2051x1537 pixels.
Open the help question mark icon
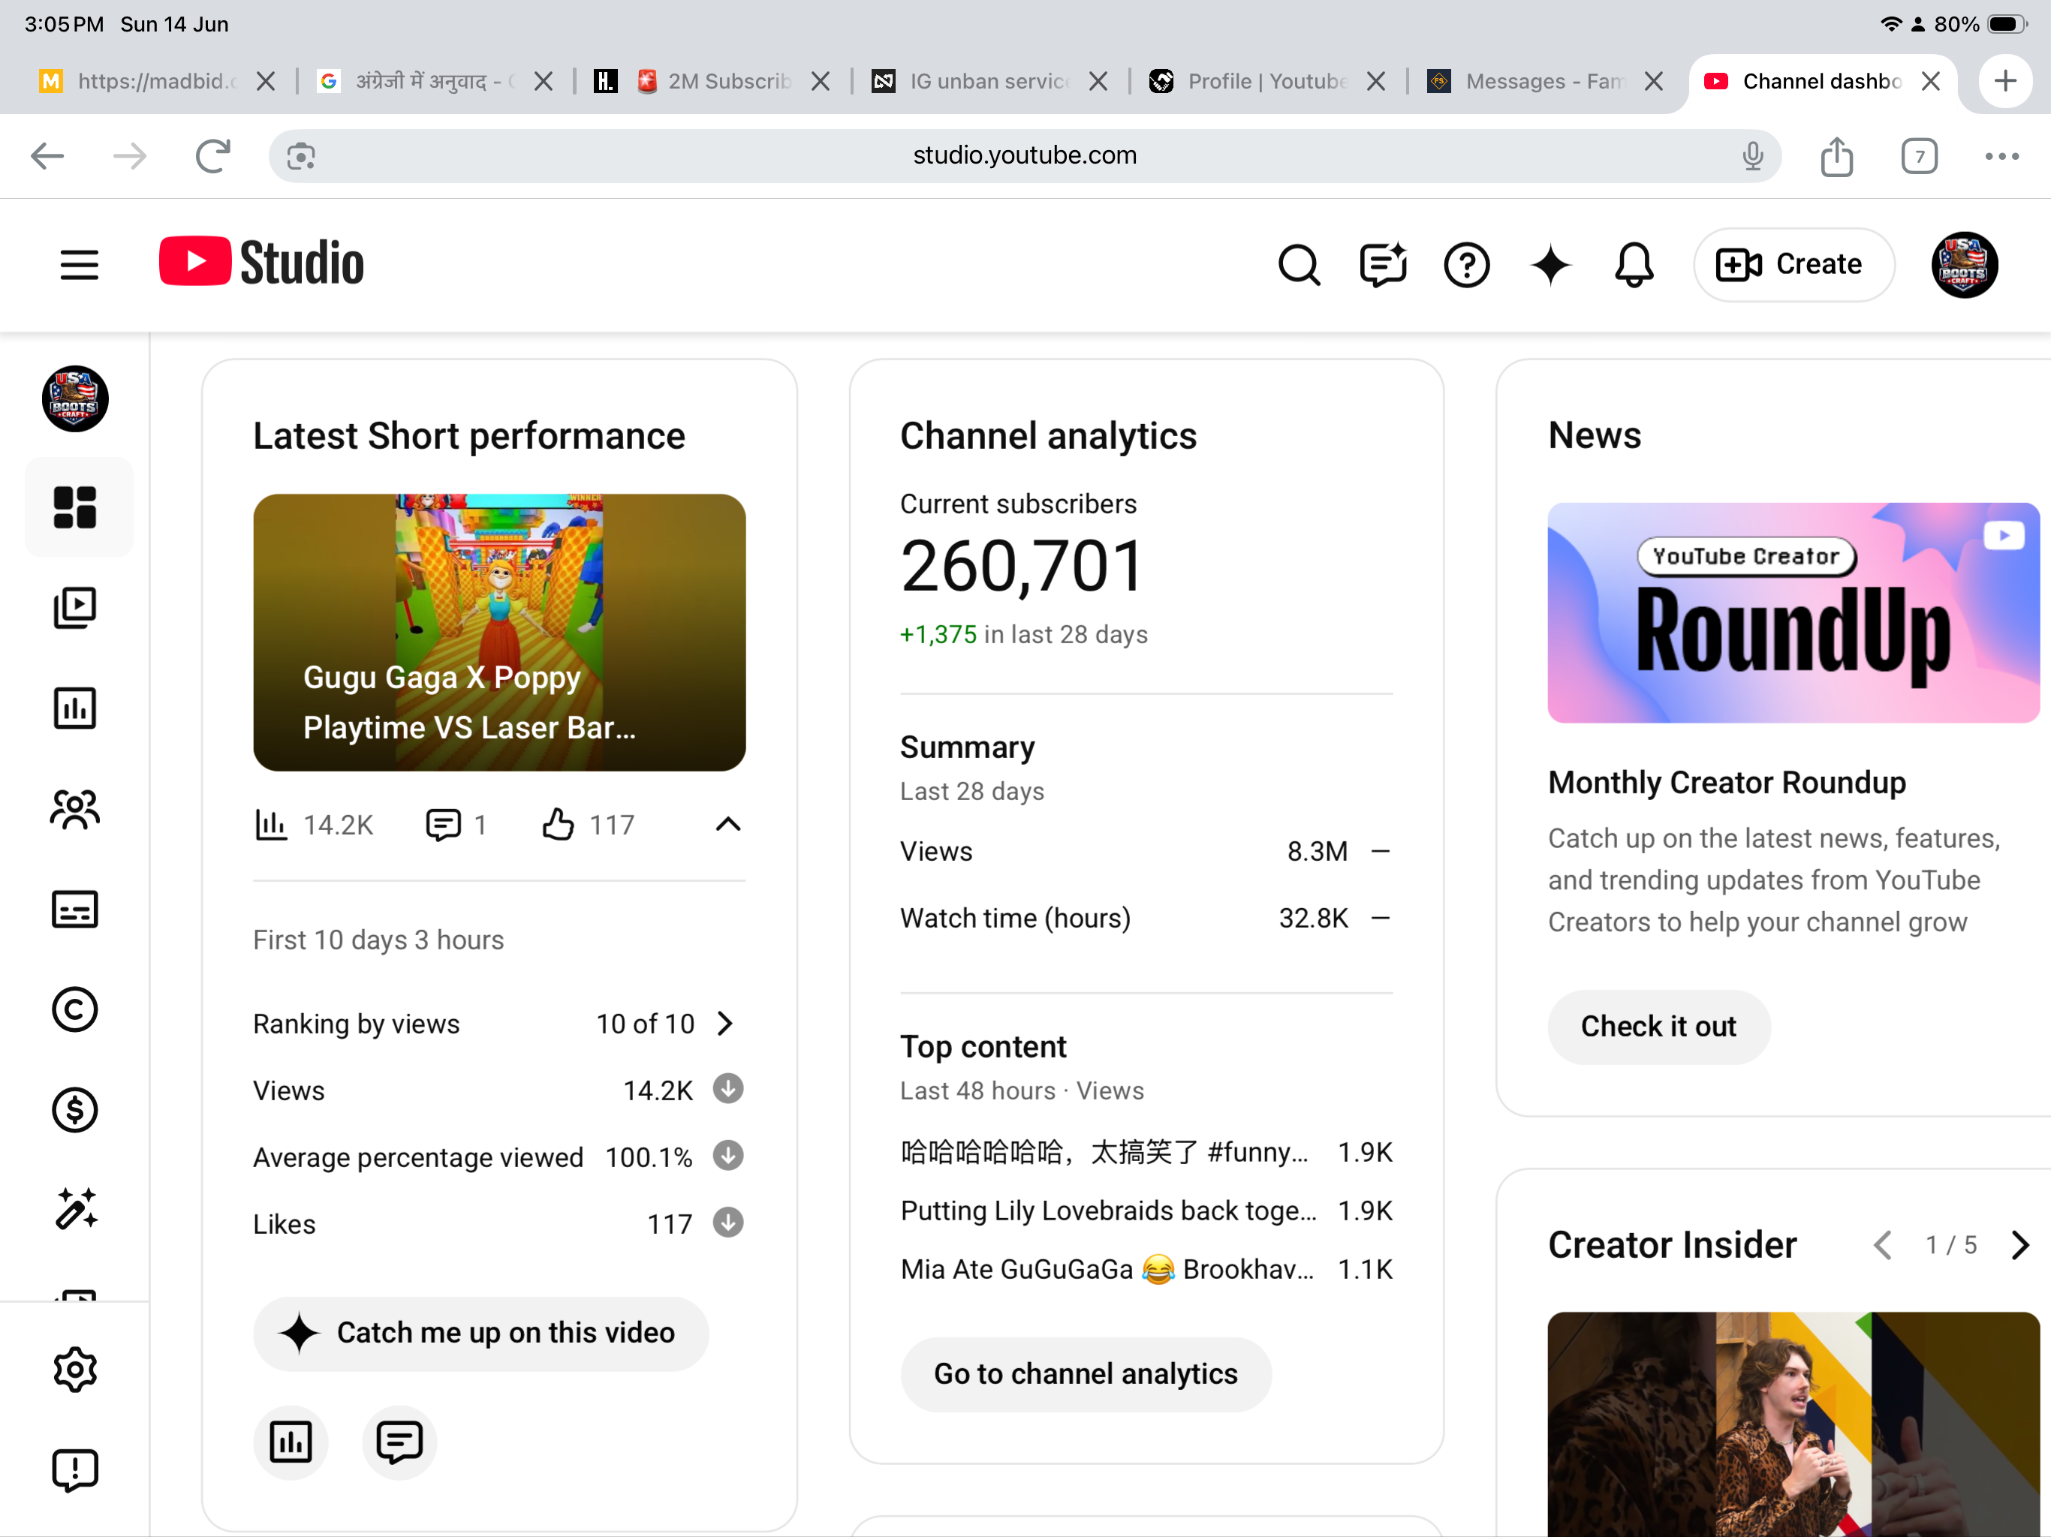1466,265
